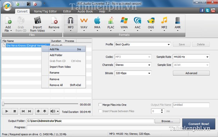Open the Twitter link icon

point(207,10)
